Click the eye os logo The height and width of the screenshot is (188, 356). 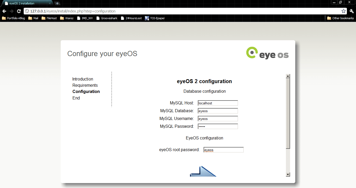click(267, 53)
